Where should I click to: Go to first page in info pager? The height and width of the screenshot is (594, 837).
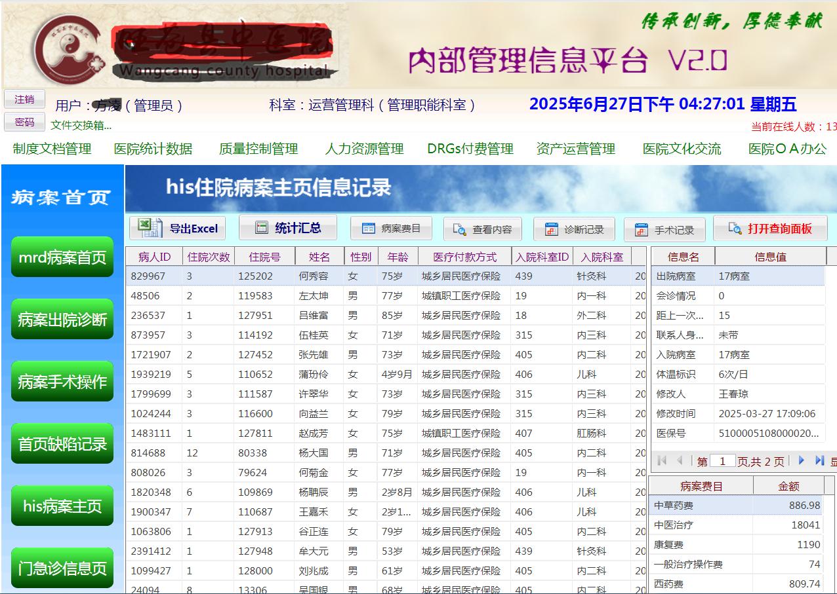(x=662, y=460)
